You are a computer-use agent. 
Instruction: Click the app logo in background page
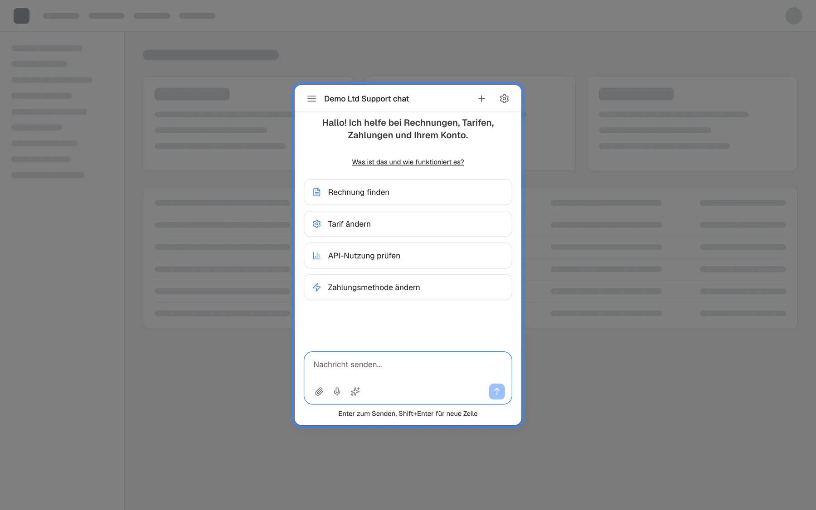(x=21, y=16)
